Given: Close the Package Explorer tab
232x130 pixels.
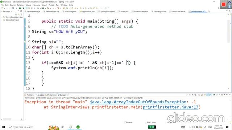Looking at the screenshot, I should point(12,12).
